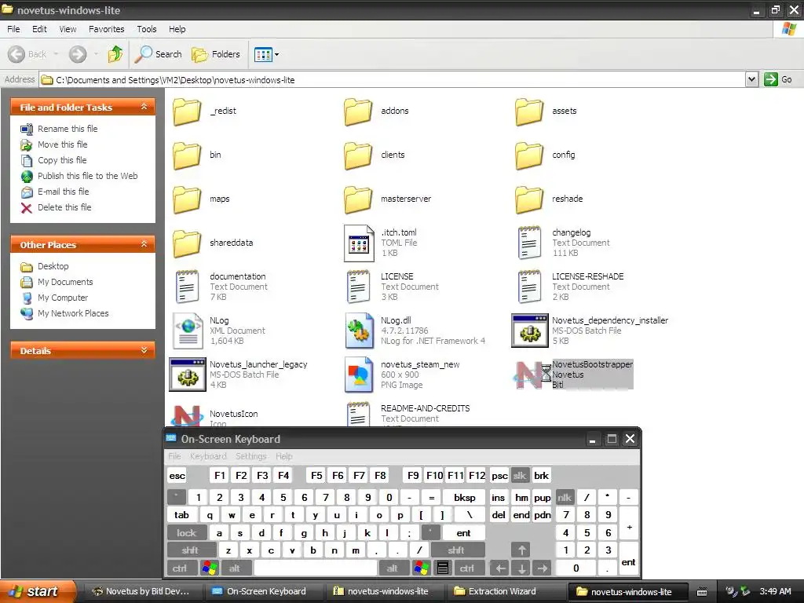Viewport: 804px width, 603px height.
Task: Click the Search toolbar button
Action: click(158, 54)
